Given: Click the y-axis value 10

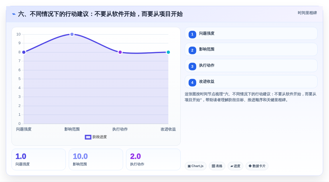Looking at the screenshot, I should pos(19,34).
